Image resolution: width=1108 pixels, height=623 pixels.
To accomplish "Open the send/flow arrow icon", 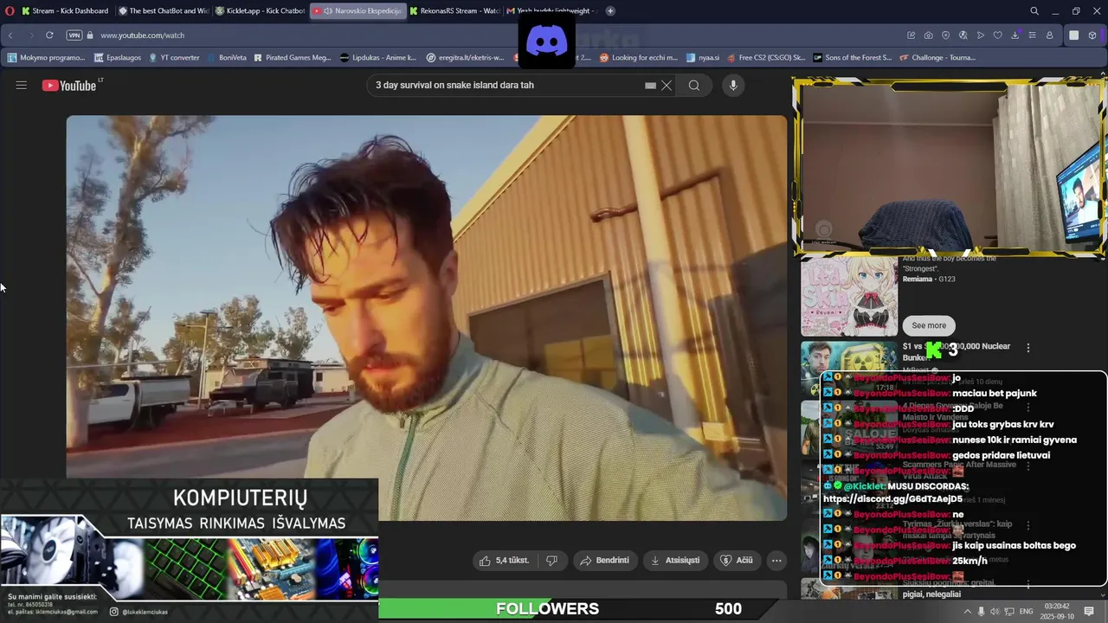I will click(980, 35).
